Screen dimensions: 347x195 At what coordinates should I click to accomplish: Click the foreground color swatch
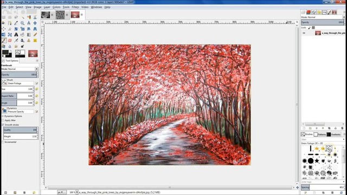(5, 53)
